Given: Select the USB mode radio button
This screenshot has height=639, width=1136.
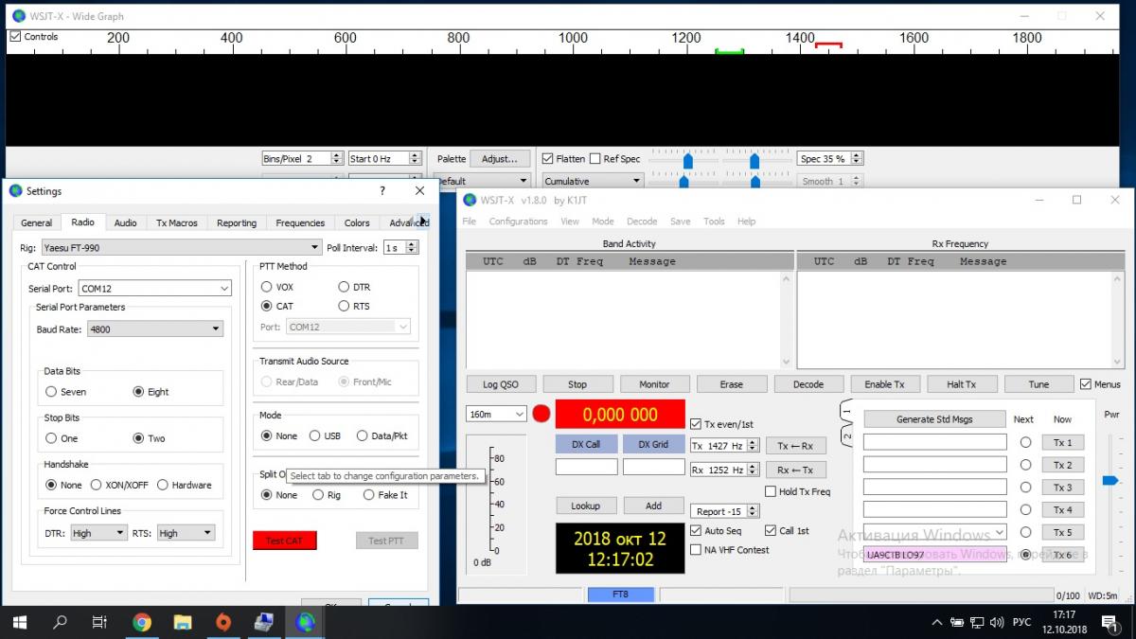Looking at the screenshot, I should (315, 436).
